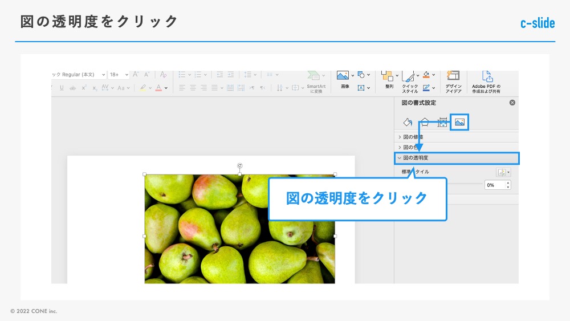
Task: Decrease font size with small A
Action: (x=147, y=75)
